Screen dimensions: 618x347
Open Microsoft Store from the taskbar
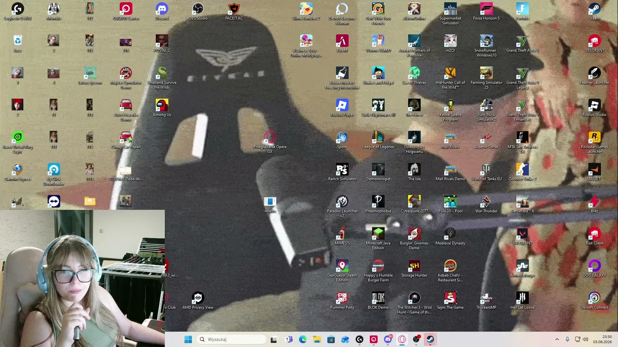pos(331,339)
